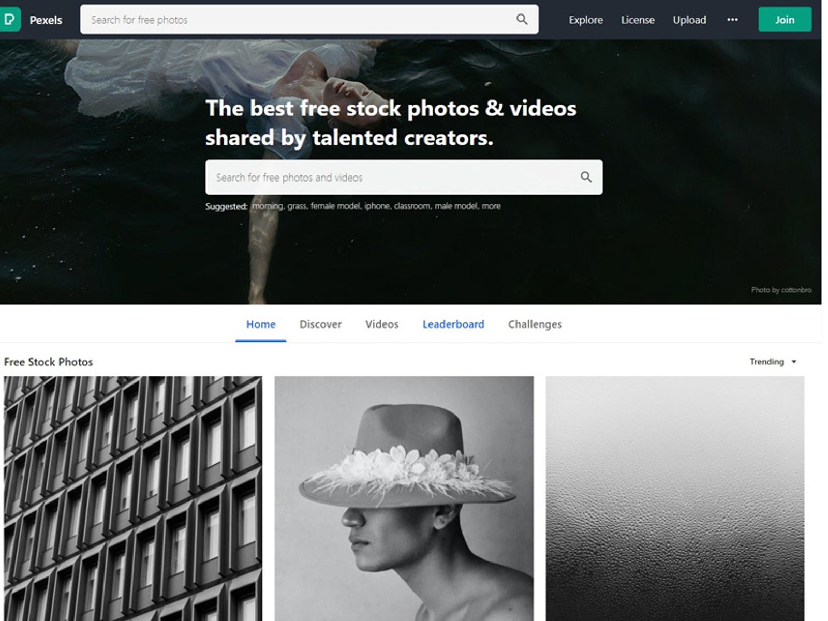
Task: Click the Pexels brand name
Action: (46, 20)
